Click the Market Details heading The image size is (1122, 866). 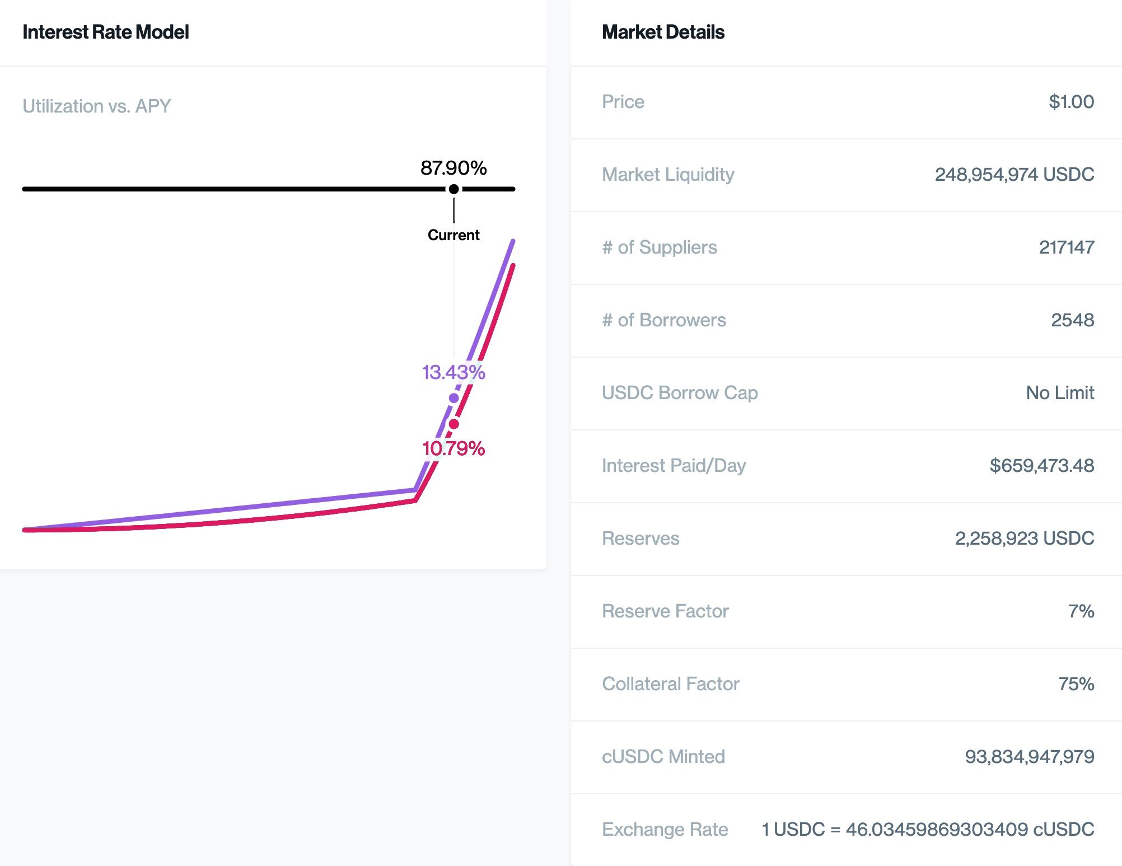coord(663,32)
